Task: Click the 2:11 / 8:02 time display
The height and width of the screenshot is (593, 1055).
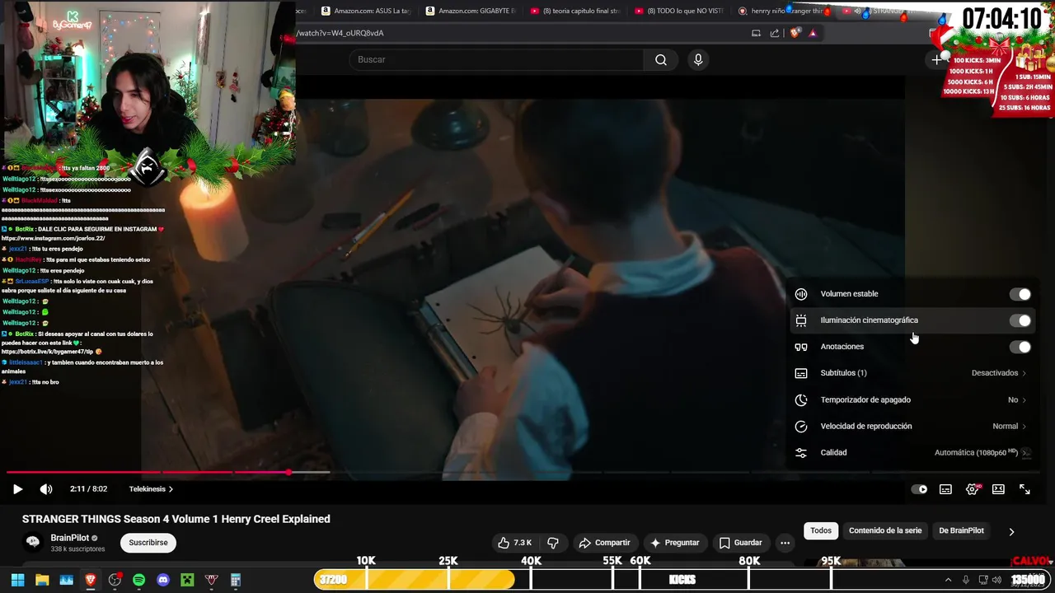Action: (x=89, y=489)
